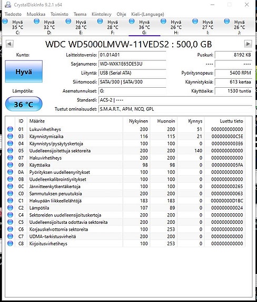This screenshot has height=302, width=257.
Task: Select drive F: status tab
Action: 112,27
